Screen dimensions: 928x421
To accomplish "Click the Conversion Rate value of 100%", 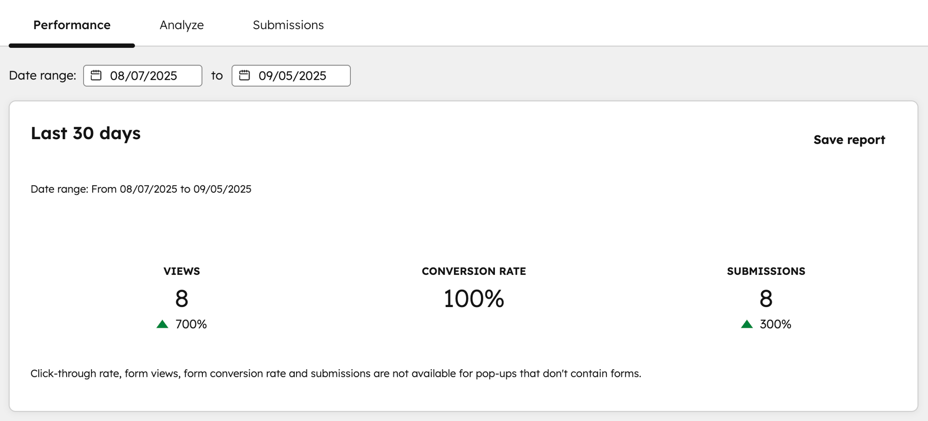I will (474, 299).
